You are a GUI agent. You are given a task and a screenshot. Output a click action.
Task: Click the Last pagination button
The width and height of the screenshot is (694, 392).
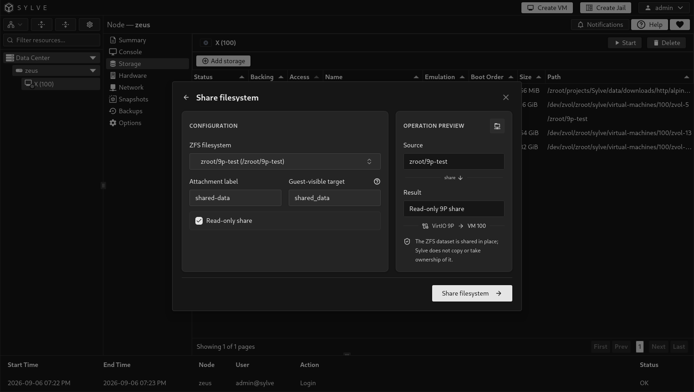pyautogui.click(x=679, y=347)
